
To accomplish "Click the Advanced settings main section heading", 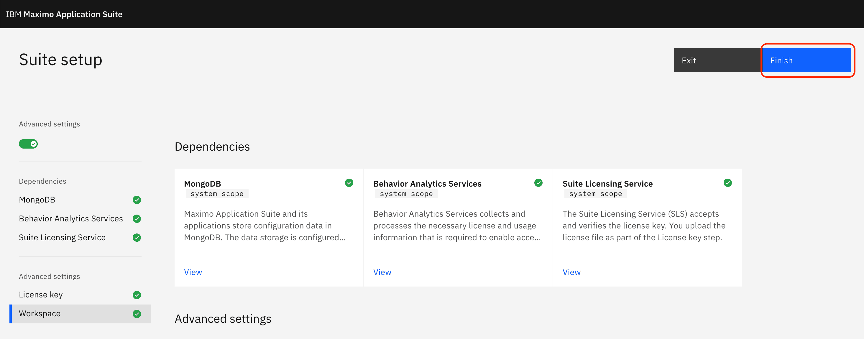I will click(223, 319).
